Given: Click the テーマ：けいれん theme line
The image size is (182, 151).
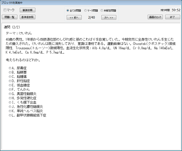Looking at the screenshot, I should pyautogui.click(x=19, y=33).
